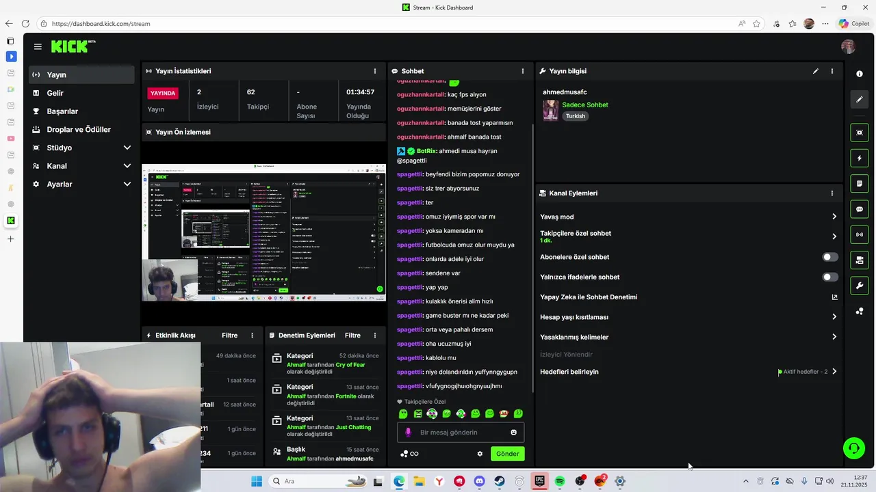Screen dimensions: 876x492
Task: Open Yayın İstatistikleri panel three-dot menu
Action: pyautogui.click(x=374, y=71)
